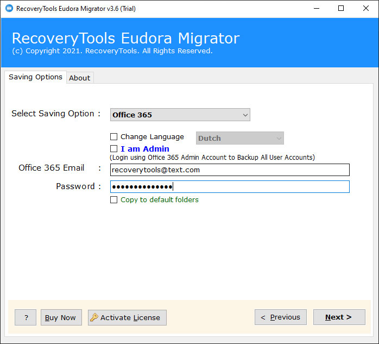The width and height of the screenshot is (379, 344).
Task: Maximize the Eudora Migrator window
Action: click(341, 9)
